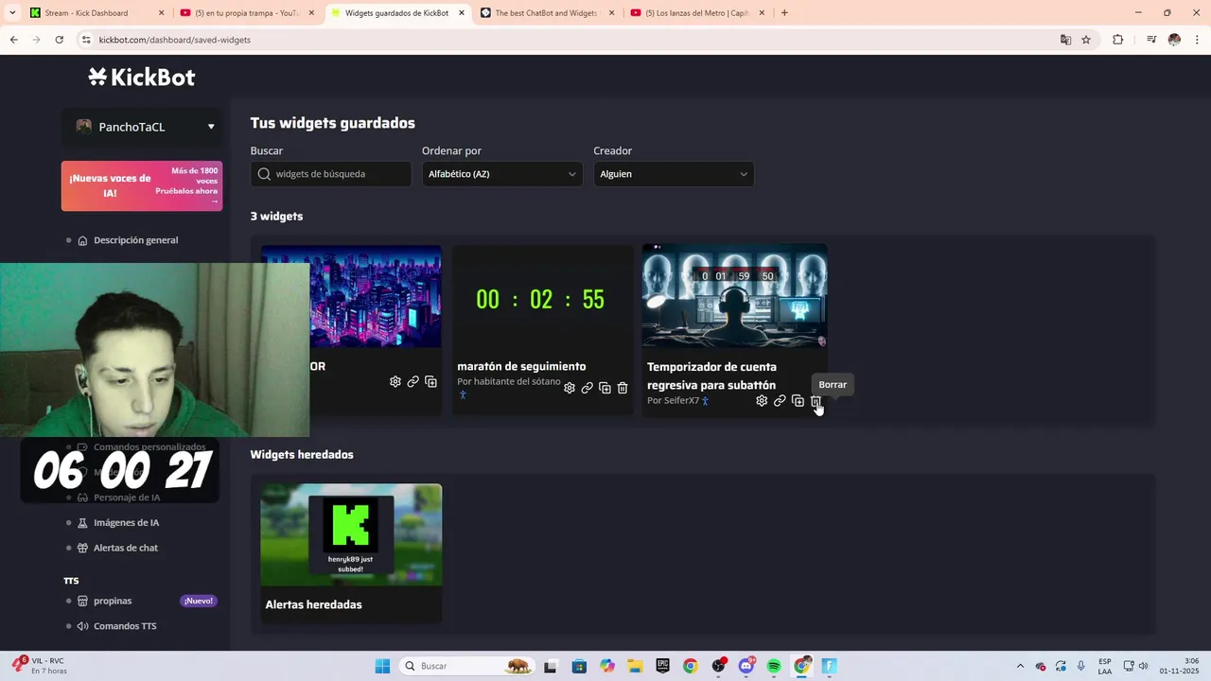Screen dimensions: 1211x681
Task: Copy link of the city-themed widget
Action: 412,382
